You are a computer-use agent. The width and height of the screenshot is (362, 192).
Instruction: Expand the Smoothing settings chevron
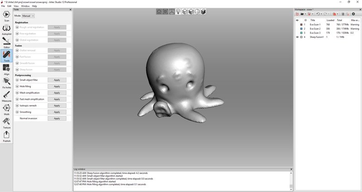click(x=17, y=112)
